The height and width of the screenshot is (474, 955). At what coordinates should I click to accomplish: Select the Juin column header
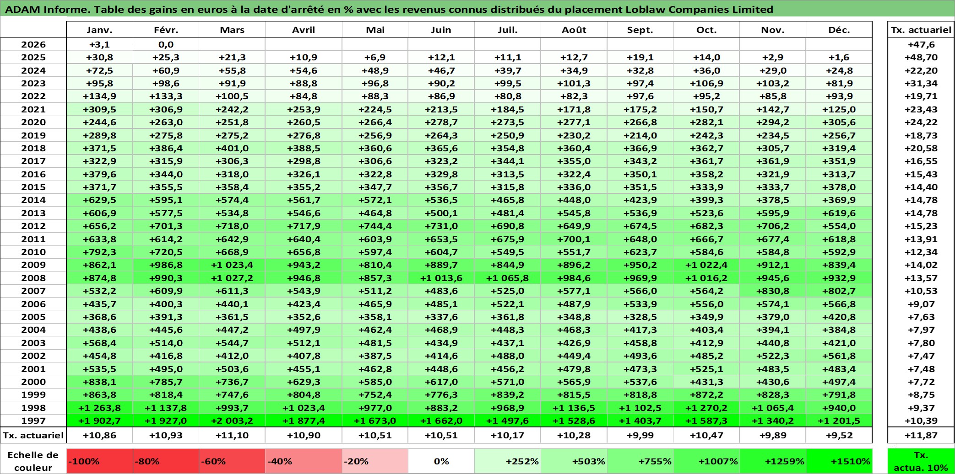[441, 30]
